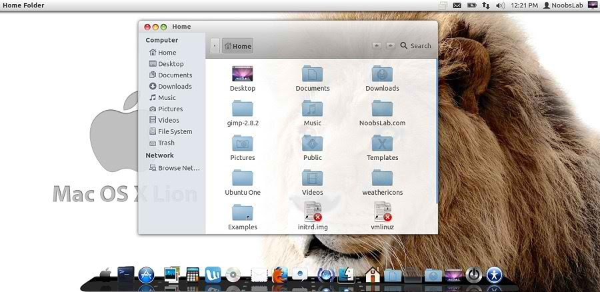Click the power button icon in dock
Image resolution: width=600 pixels, height=292 pixels.
coord(474,275)
